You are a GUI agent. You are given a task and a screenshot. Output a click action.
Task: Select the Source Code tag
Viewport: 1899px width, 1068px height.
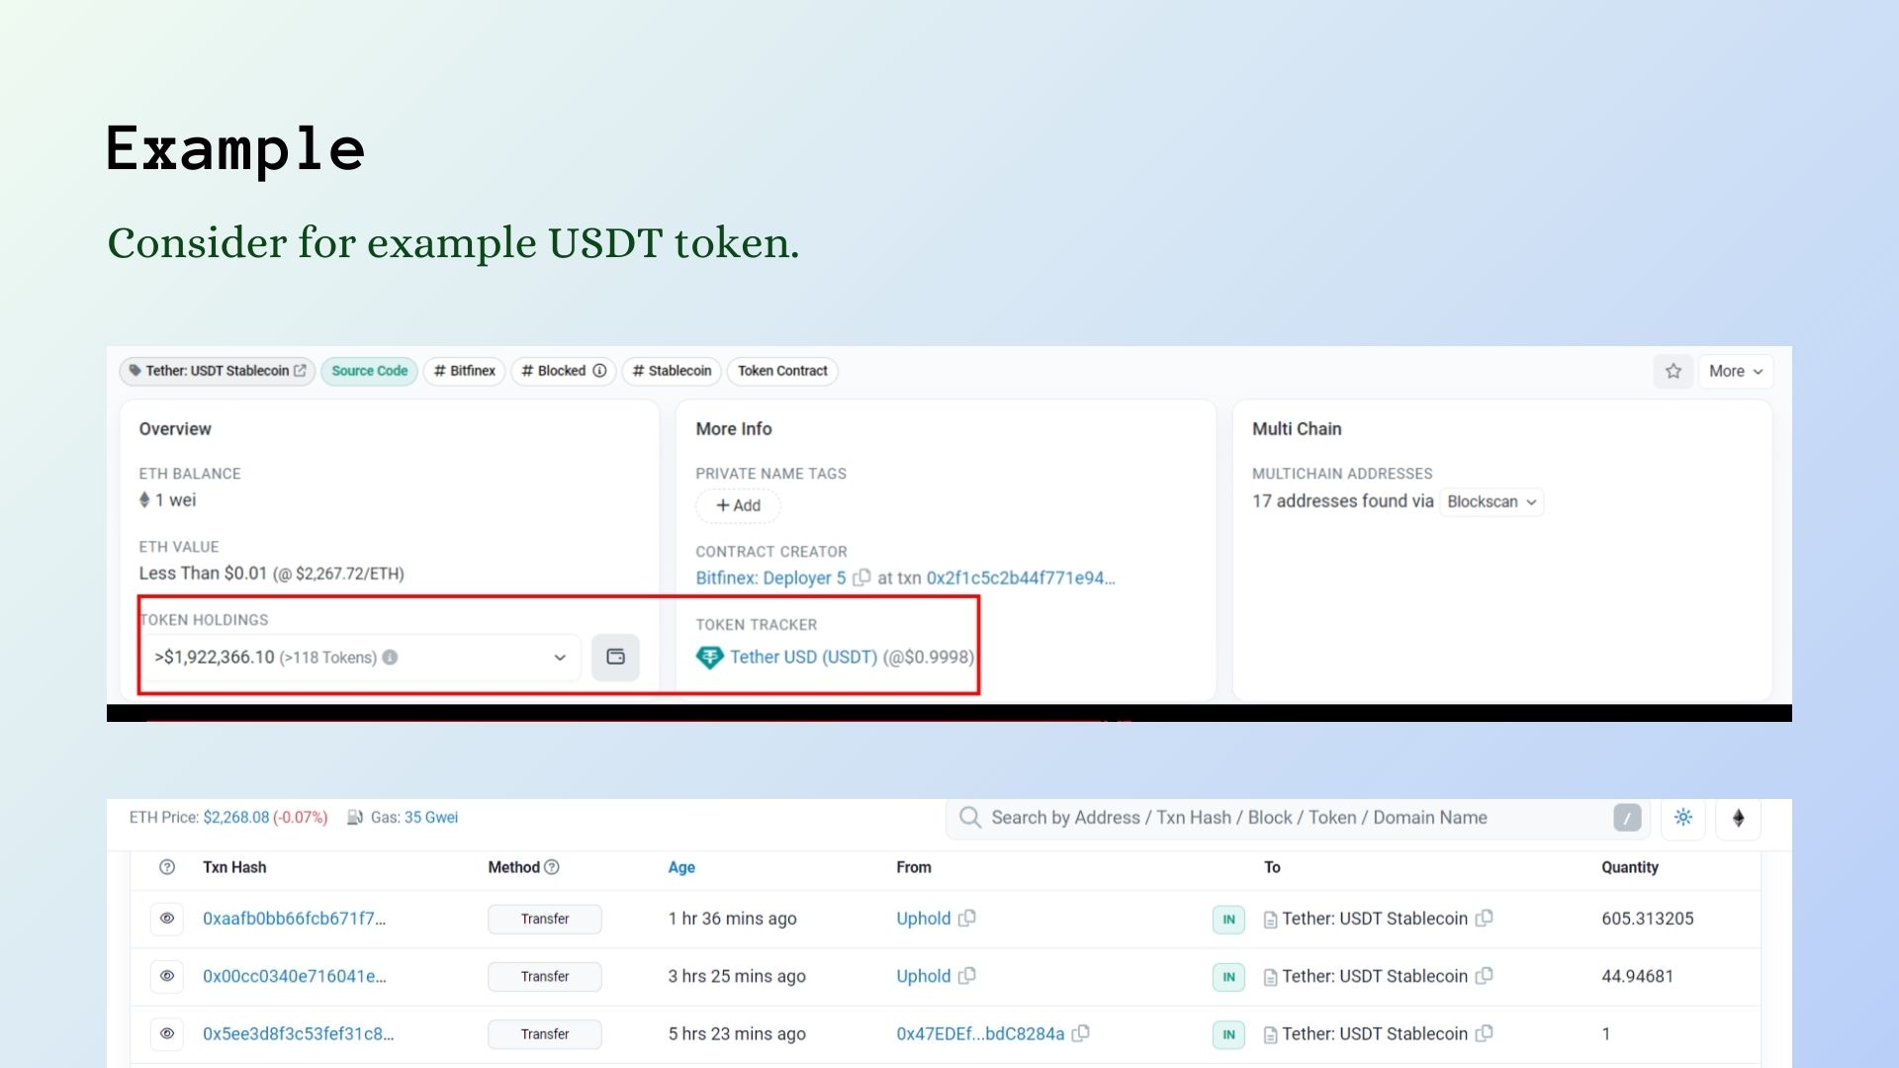(x=369, y=371)
